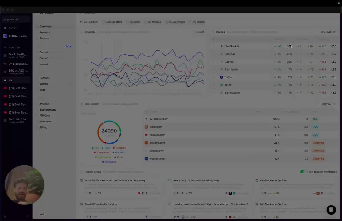This screenshot has height=221, width=342.
Task: Open Billing in sidebar
Action: [x=43, y=127]
